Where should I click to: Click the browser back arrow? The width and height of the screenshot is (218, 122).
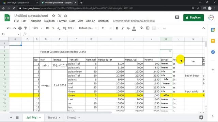(x=3, y=8)
